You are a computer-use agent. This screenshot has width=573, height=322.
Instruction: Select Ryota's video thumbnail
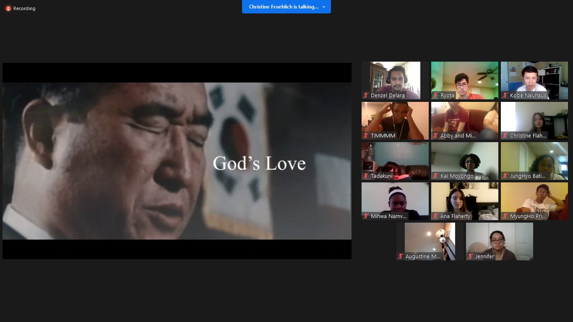click(465, 80)
